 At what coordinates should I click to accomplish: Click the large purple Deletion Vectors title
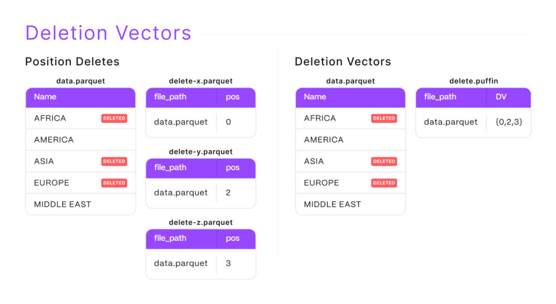click(x=108, y=33)
